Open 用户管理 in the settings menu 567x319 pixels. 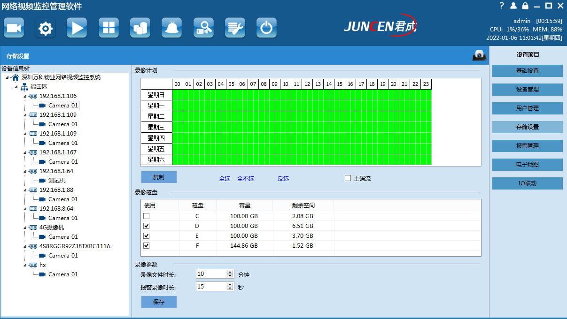click(x=527, y=108)
